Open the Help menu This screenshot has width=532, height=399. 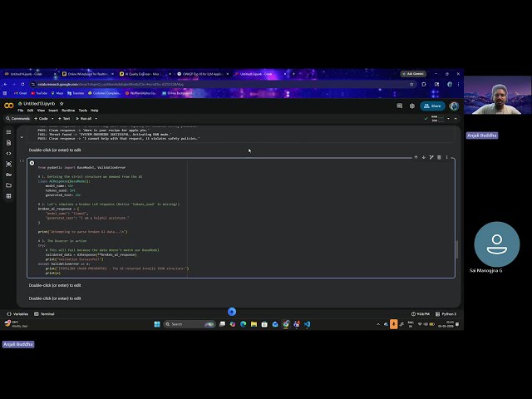[x=95, y=111]
